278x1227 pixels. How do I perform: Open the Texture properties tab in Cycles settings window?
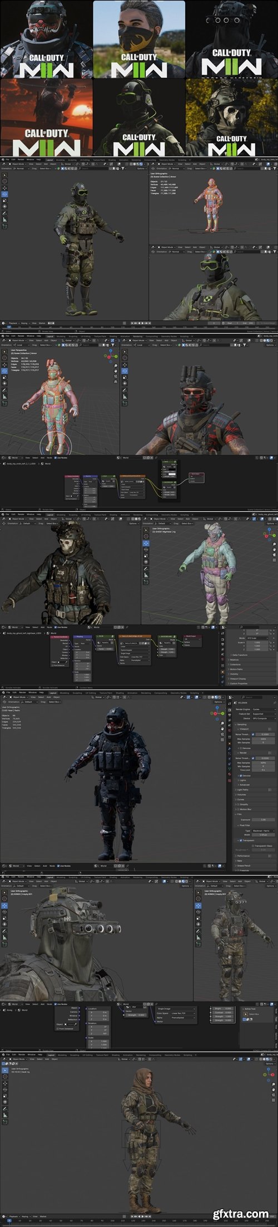[x=230, y=780]
